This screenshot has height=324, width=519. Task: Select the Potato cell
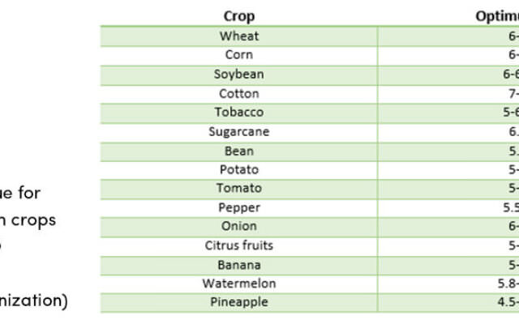click(x=239, y=169)
